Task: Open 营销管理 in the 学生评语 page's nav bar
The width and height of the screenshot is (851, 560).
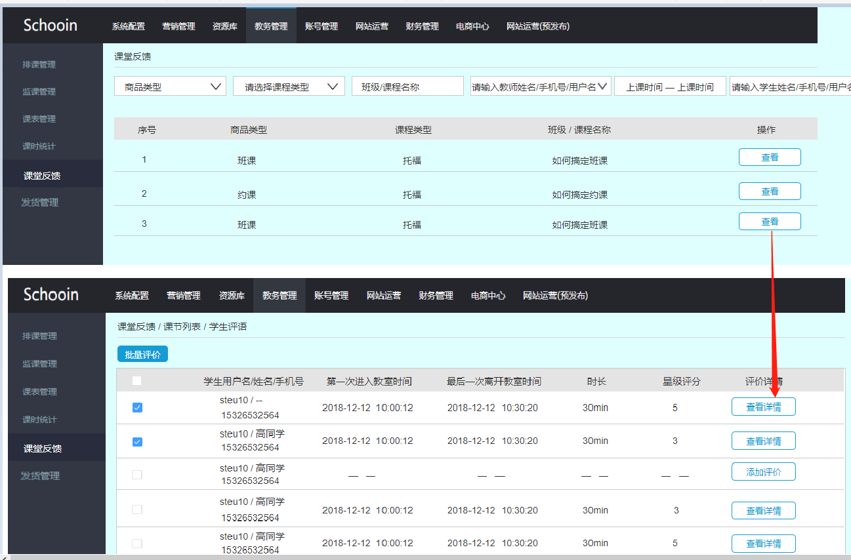Action: pyautogui.click(x=184, y=296)
